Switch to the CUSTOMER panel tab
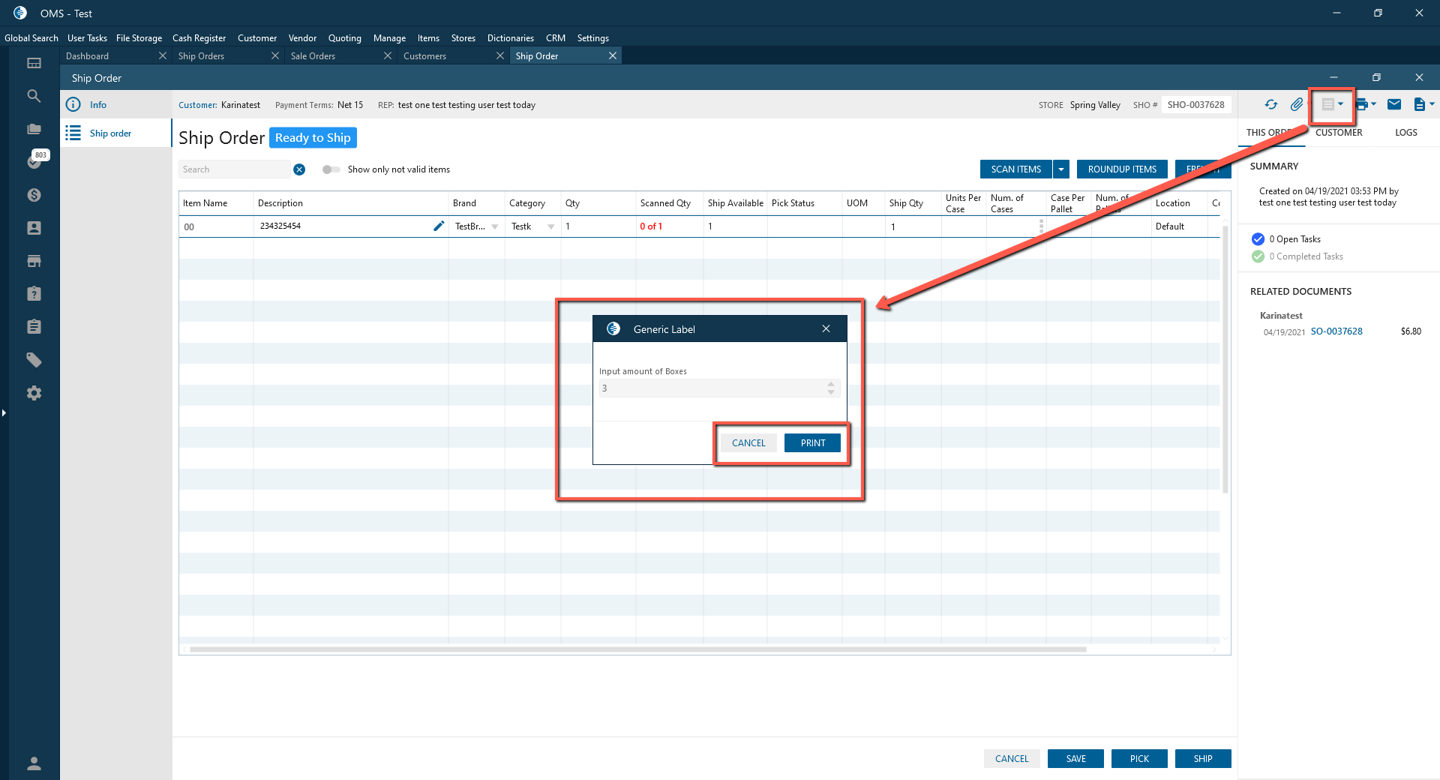The width and height of the screenshot is (1440, 780). (1339, 133)
